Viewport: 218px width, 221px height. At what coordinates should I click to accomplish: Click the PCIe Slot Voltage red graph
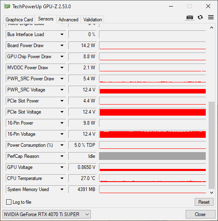click(153, 112)
